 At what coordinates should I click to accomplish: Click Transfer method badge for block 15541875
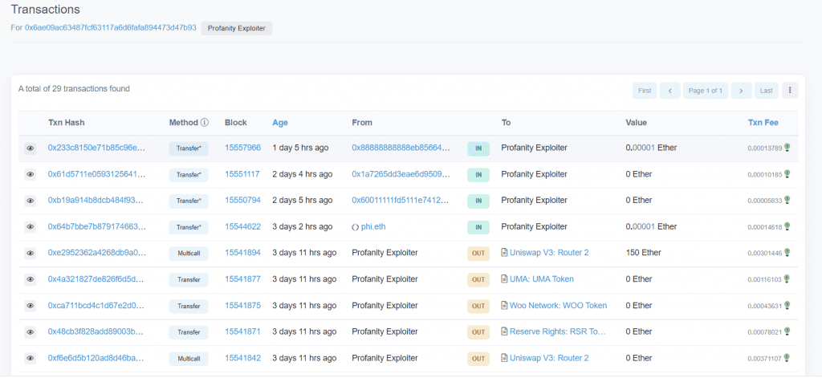[189, 307]
